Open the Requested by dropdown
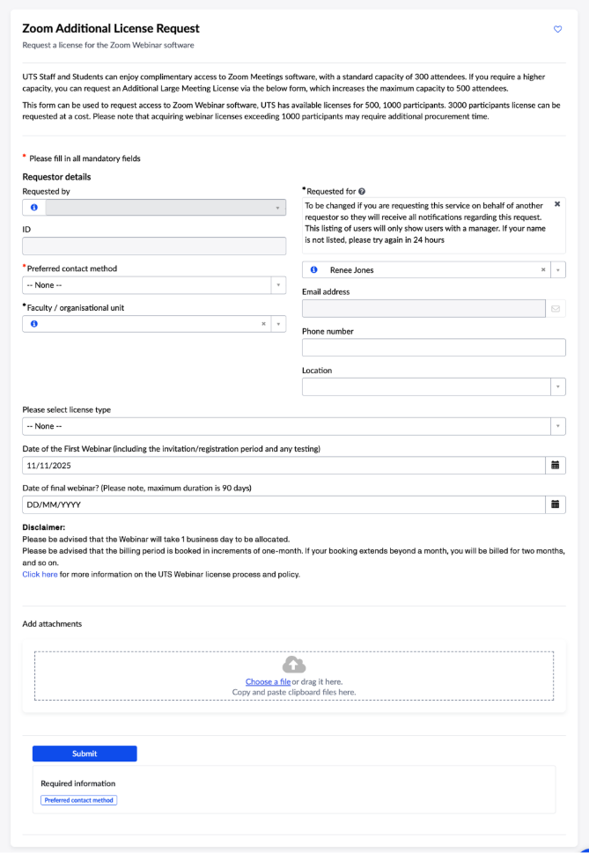The image size is (589, 853). click(x=277, y=207)
